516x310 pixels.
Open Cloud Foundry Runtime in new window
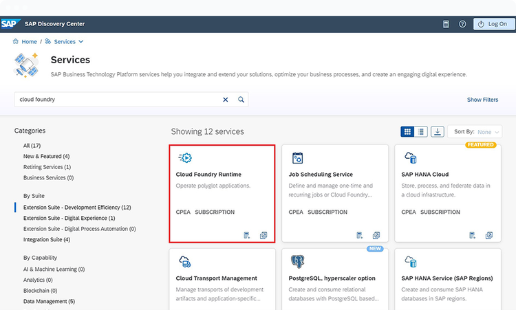[264, 235]
